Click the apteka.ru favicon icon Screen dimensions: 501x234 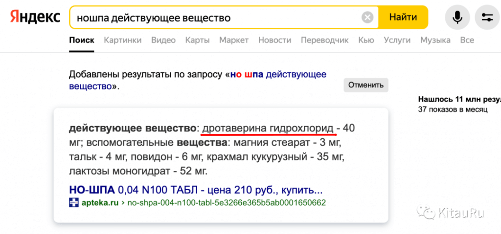(x=74, y=203)
